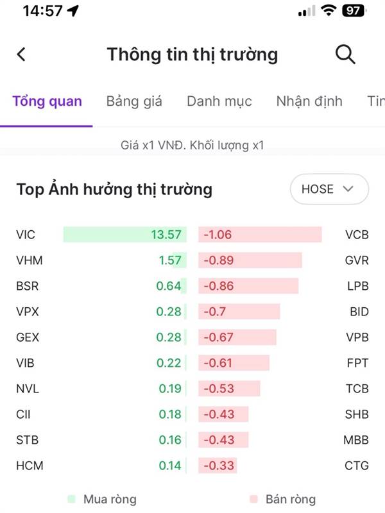Switch to the Bảng giá tab
Screen dimensions: 385x513
coord(134,101)
